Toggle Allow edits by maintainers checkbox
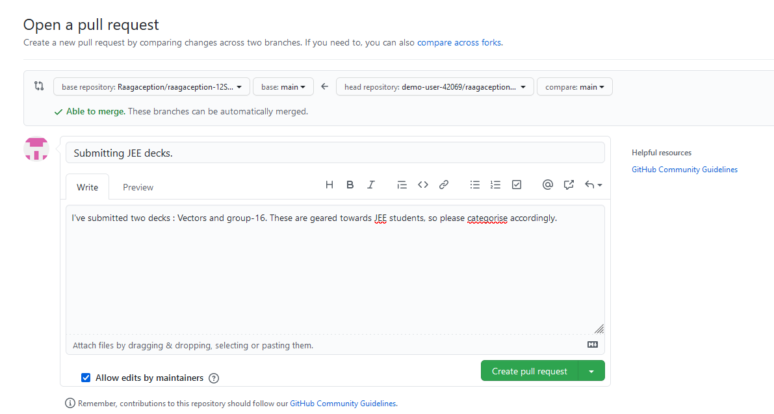The width and height of the screenshot is (774, 414). pyautogui.click(x=86, y=378)
